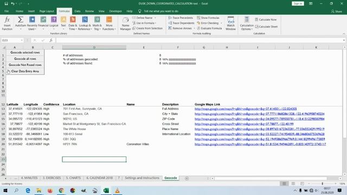Viewport: 347px width, 195px height.
Task: Click the Insert Function icon
Action: coord(7,23)
